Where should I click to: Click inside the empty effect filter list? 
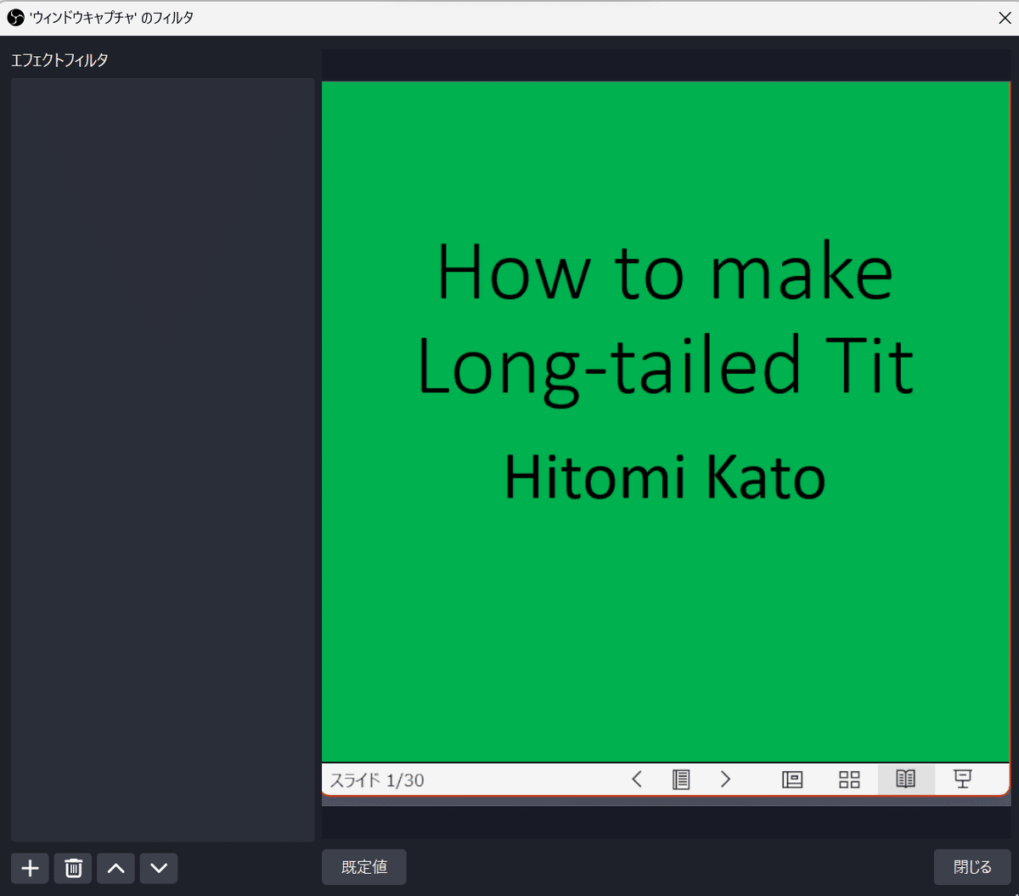tap(163, 459)
